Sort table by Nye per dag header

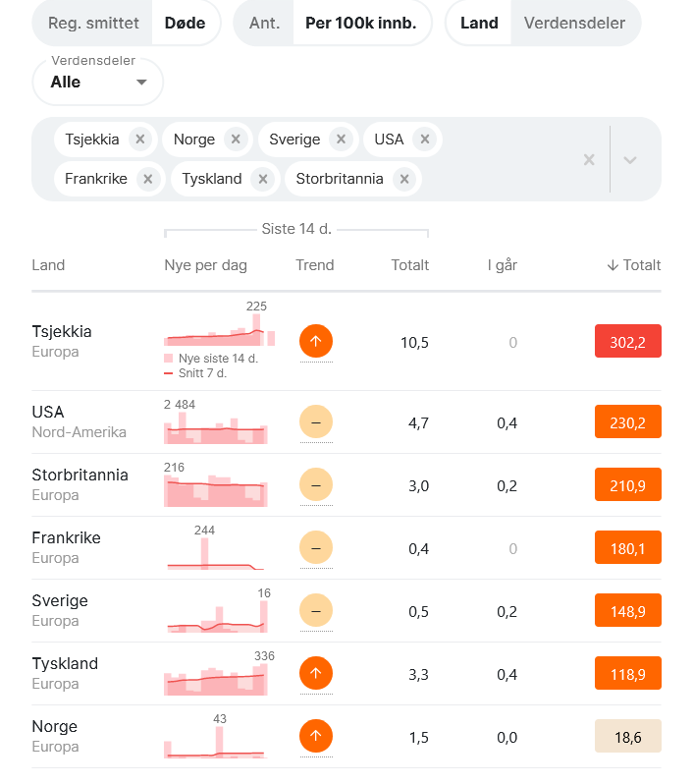coord(206,265)
